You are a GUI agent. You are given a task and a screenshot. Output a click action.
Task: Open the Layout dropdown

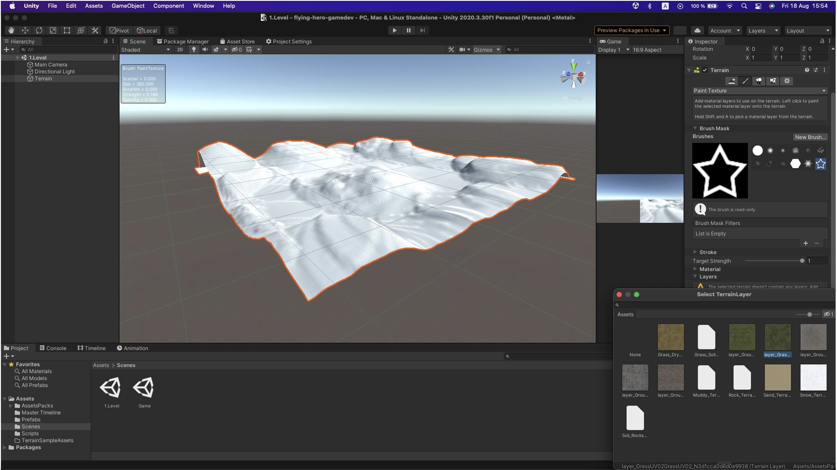(x=808, y=30)
